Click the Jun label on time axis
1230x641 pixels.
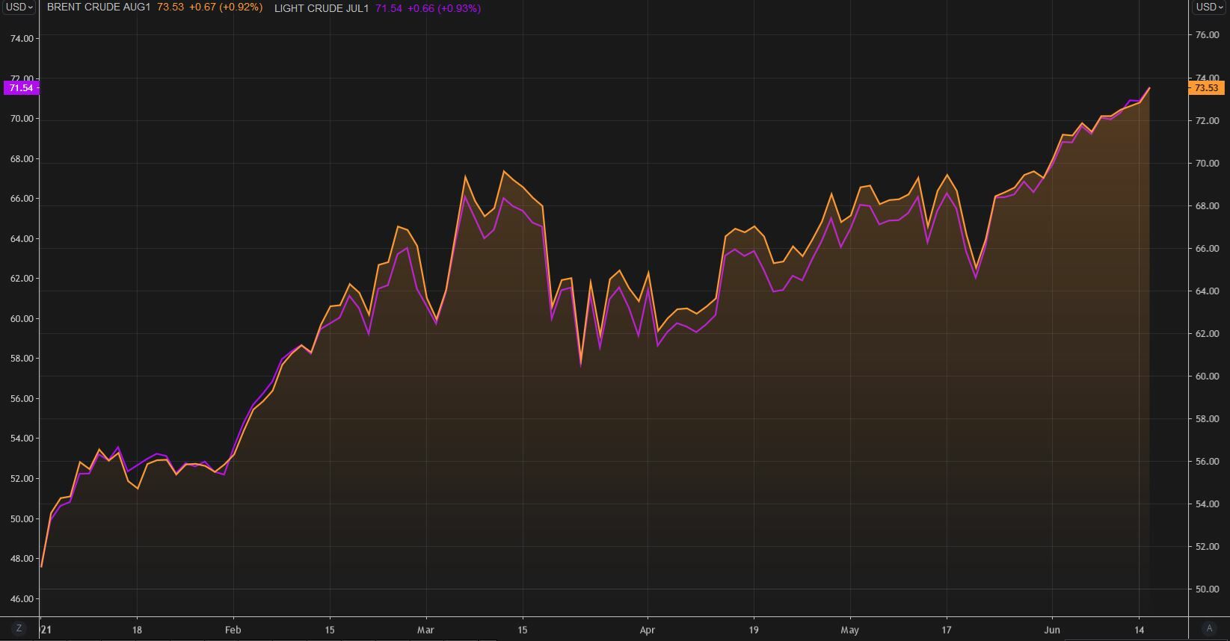1052,630
